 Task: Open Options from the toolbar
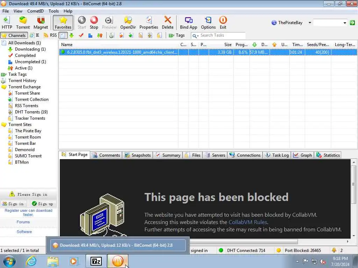pos(208,23)
